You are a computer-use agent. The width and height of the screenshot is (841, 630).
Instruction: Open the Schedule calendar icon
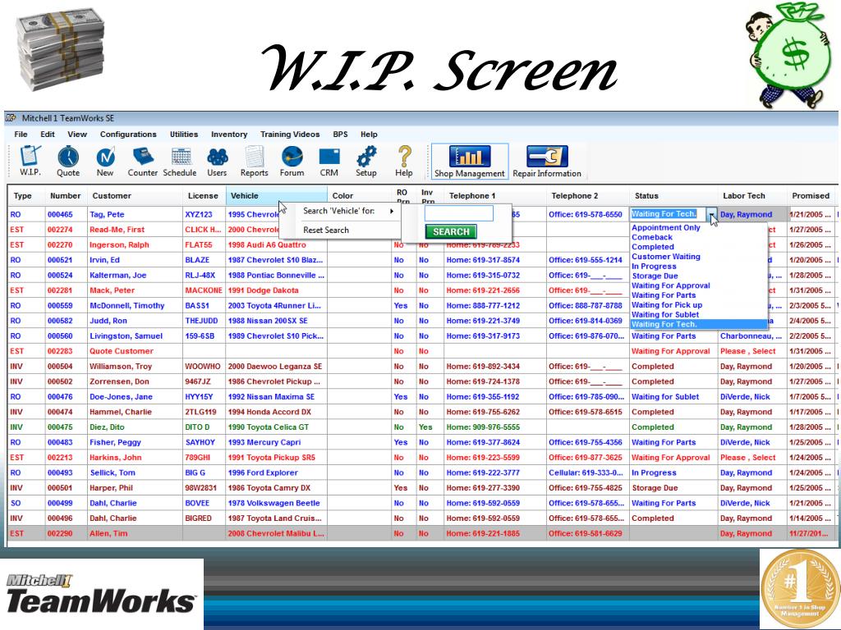(x=180, y=161)
